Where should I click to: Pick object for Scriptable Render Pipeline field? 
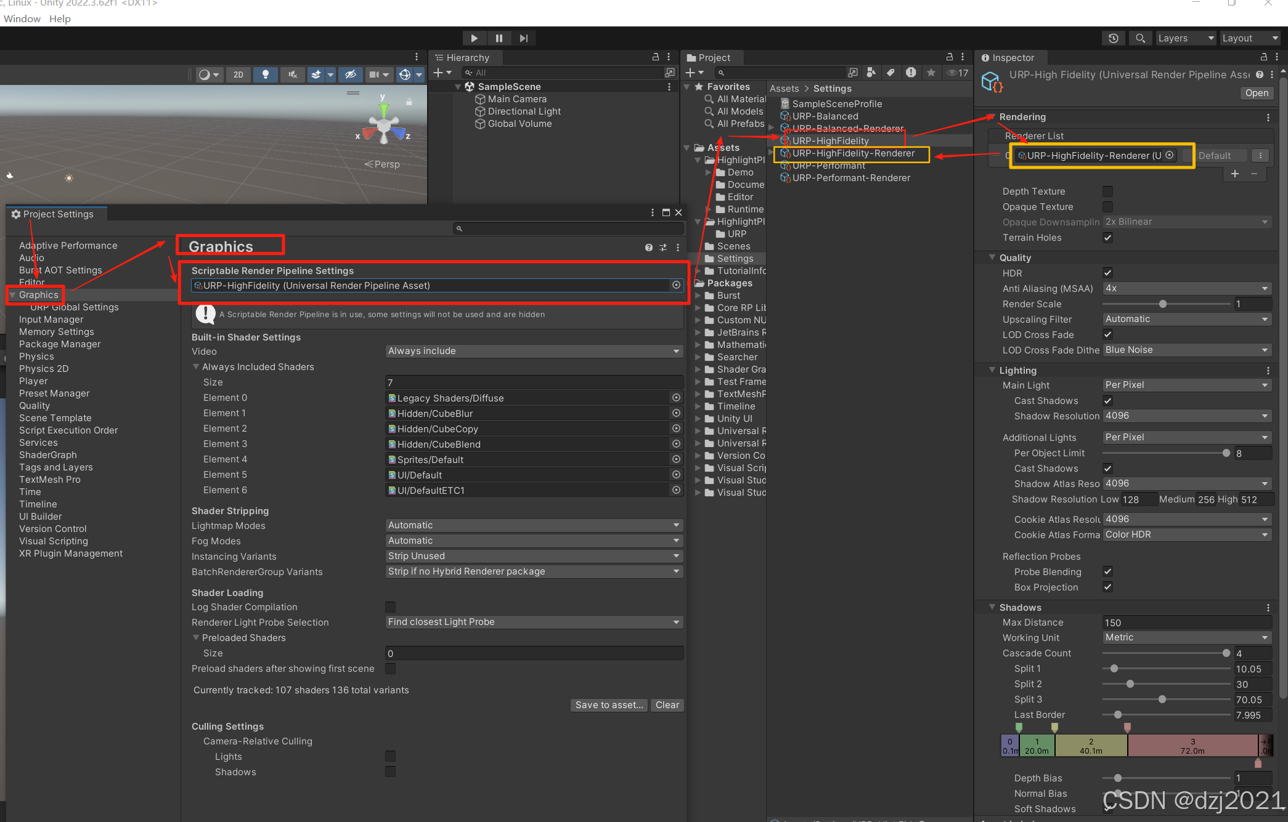pyautogui.click(x=676, y=285)
